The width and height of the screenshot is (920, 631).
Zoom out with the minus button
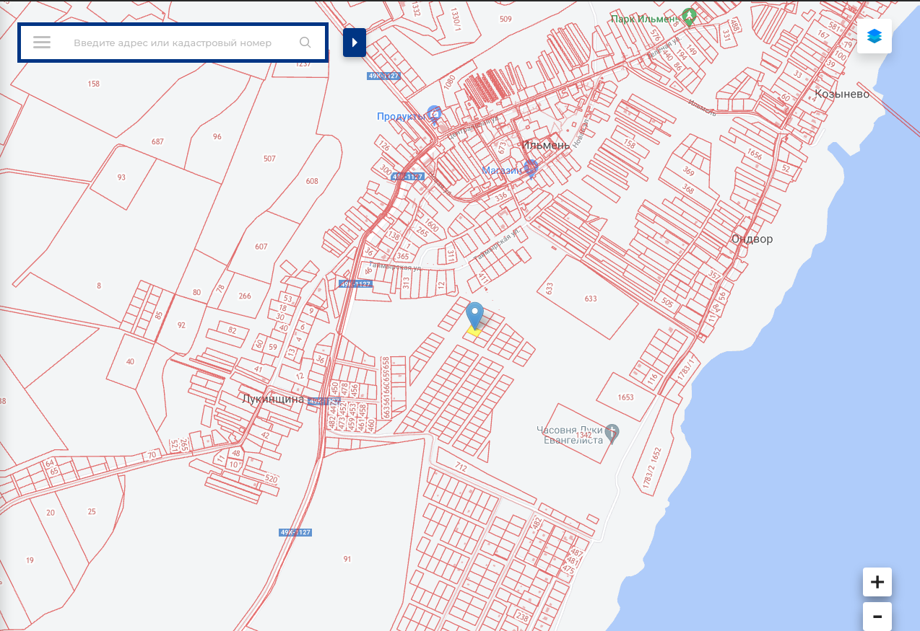tap(877, 617)
